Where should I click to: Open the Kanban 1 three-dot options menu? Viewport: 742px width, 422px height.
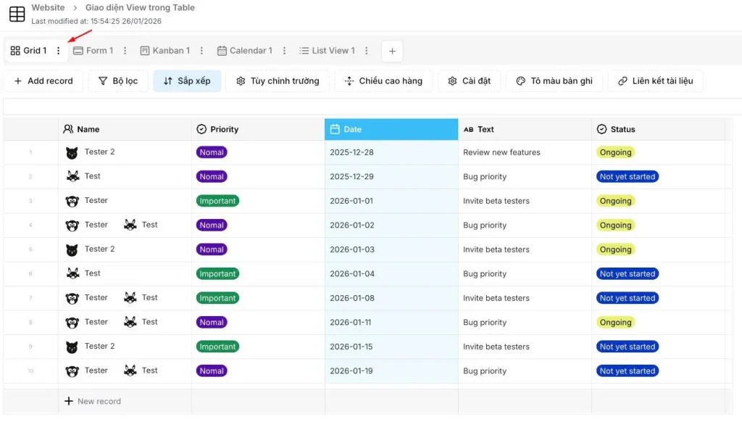click(201, 51)
